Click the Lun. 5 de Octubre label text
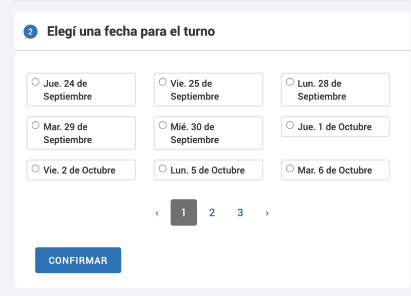 click(x=208, y=171)
